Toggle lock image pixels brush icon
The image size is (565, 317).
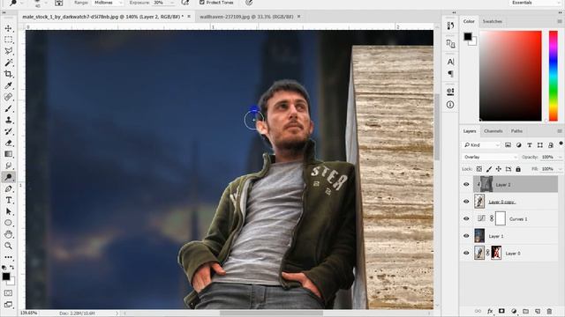pos(489,169)
